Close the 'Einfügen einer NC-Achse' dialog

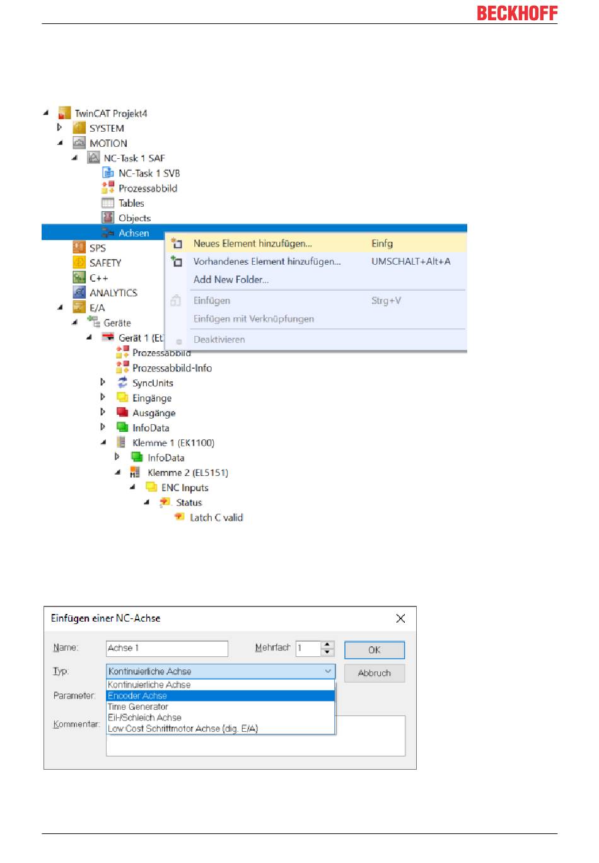[400, 618]
